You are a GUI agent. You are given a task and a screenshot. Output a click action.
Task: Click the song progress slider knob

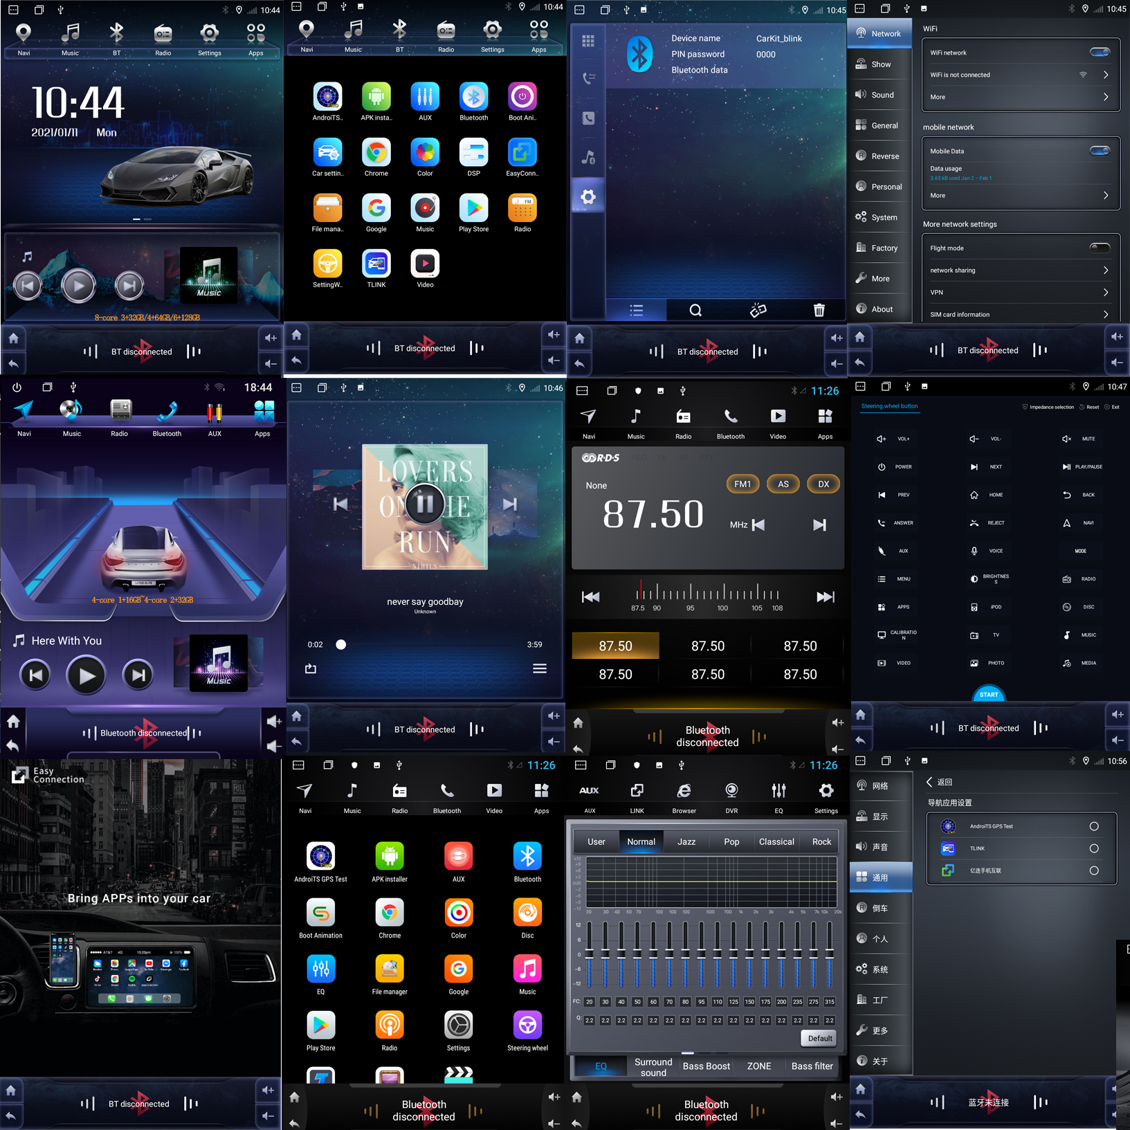(340, 645)
